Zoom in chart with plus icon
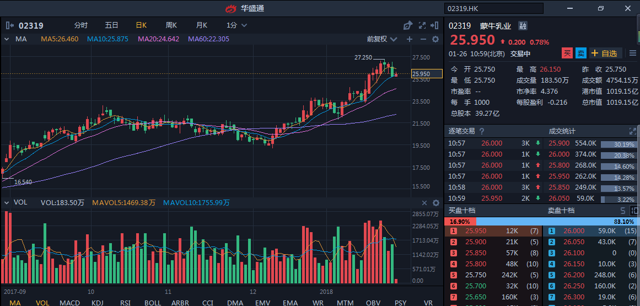The height and width of the screenshot is (306, 640). tap(409, 39)
